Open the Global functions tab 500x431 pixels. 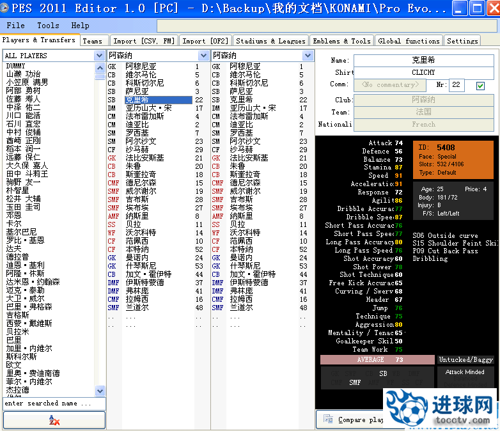(409, 41)
